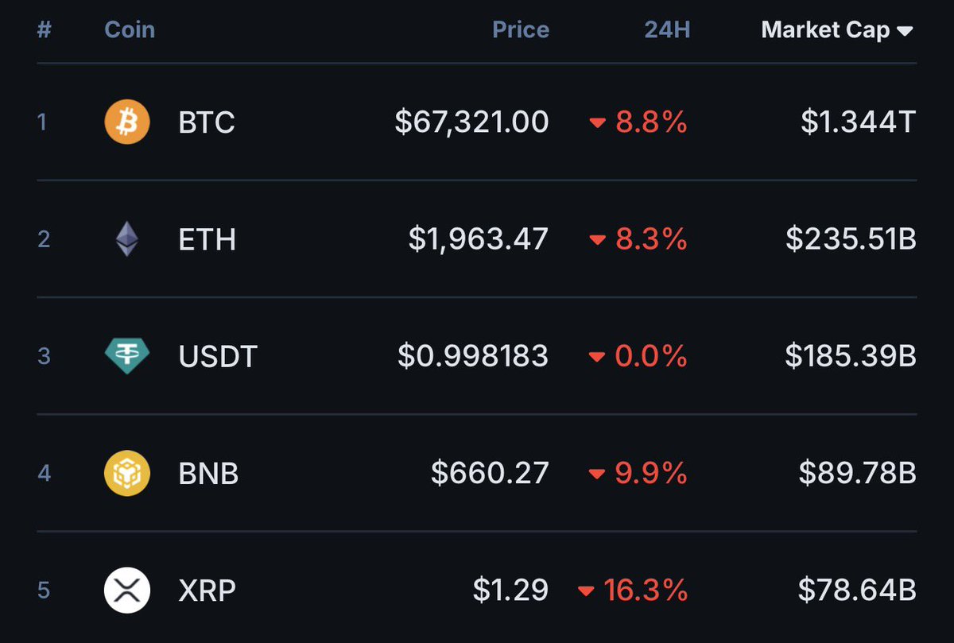
Task: Sort table by 24H change
Action: point(667,30)
